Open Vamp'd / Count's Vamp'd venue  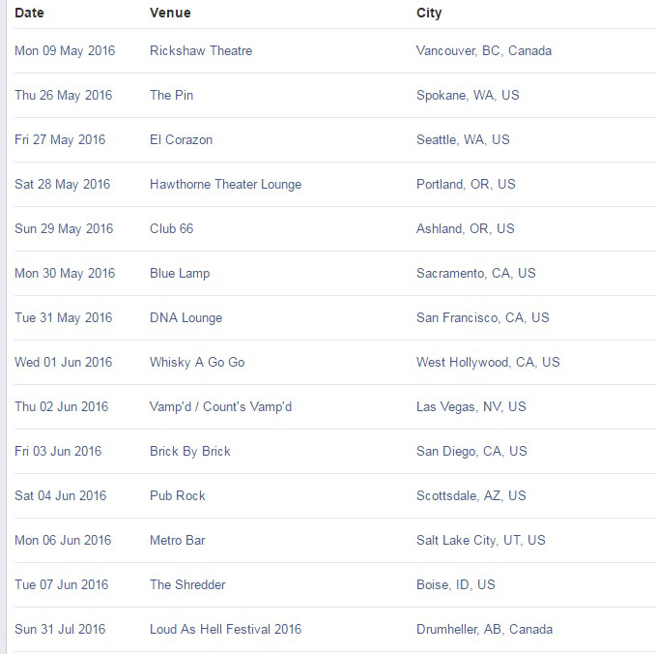pos(220,406)
